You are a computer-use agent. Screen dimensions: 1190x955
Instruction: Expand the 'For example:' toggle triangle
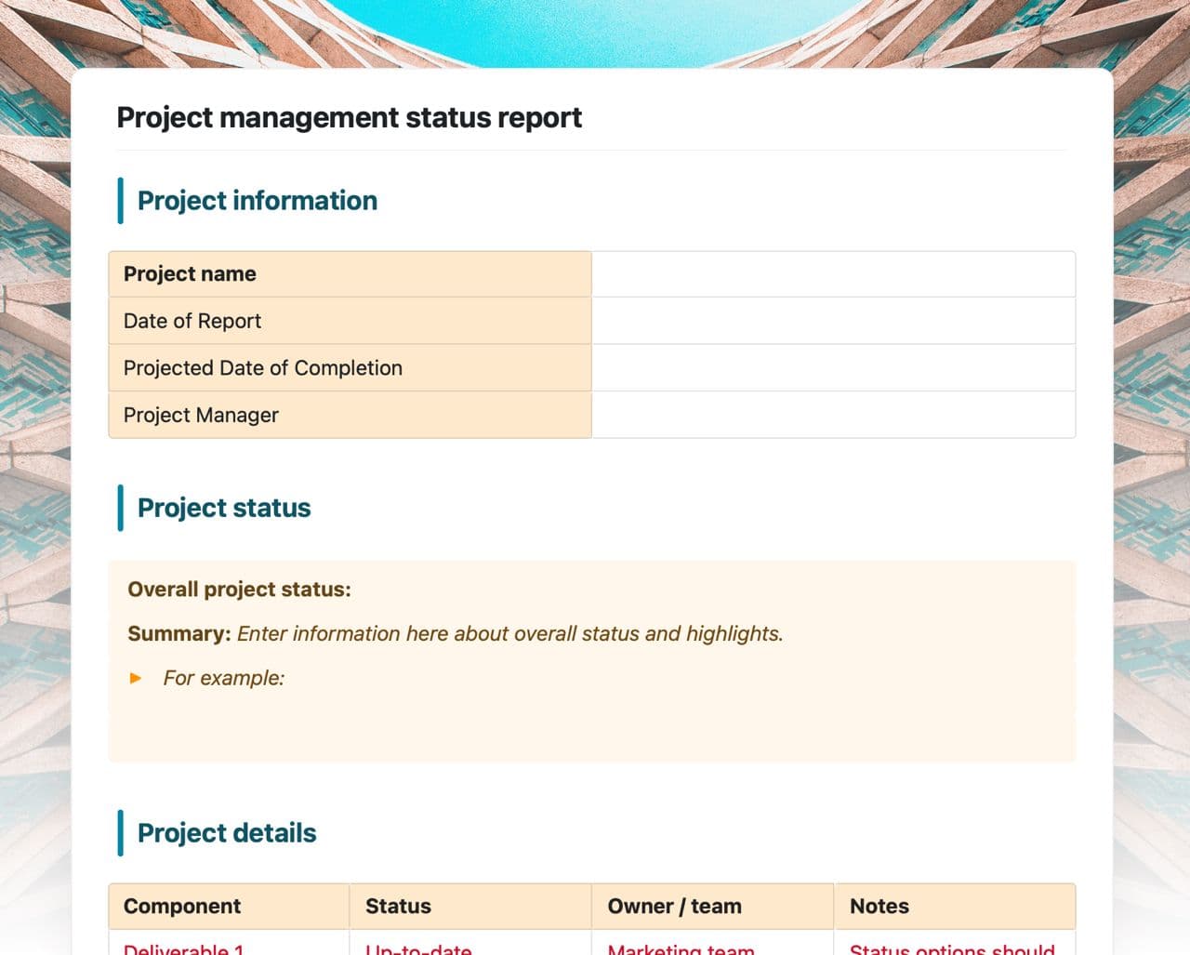136,678
